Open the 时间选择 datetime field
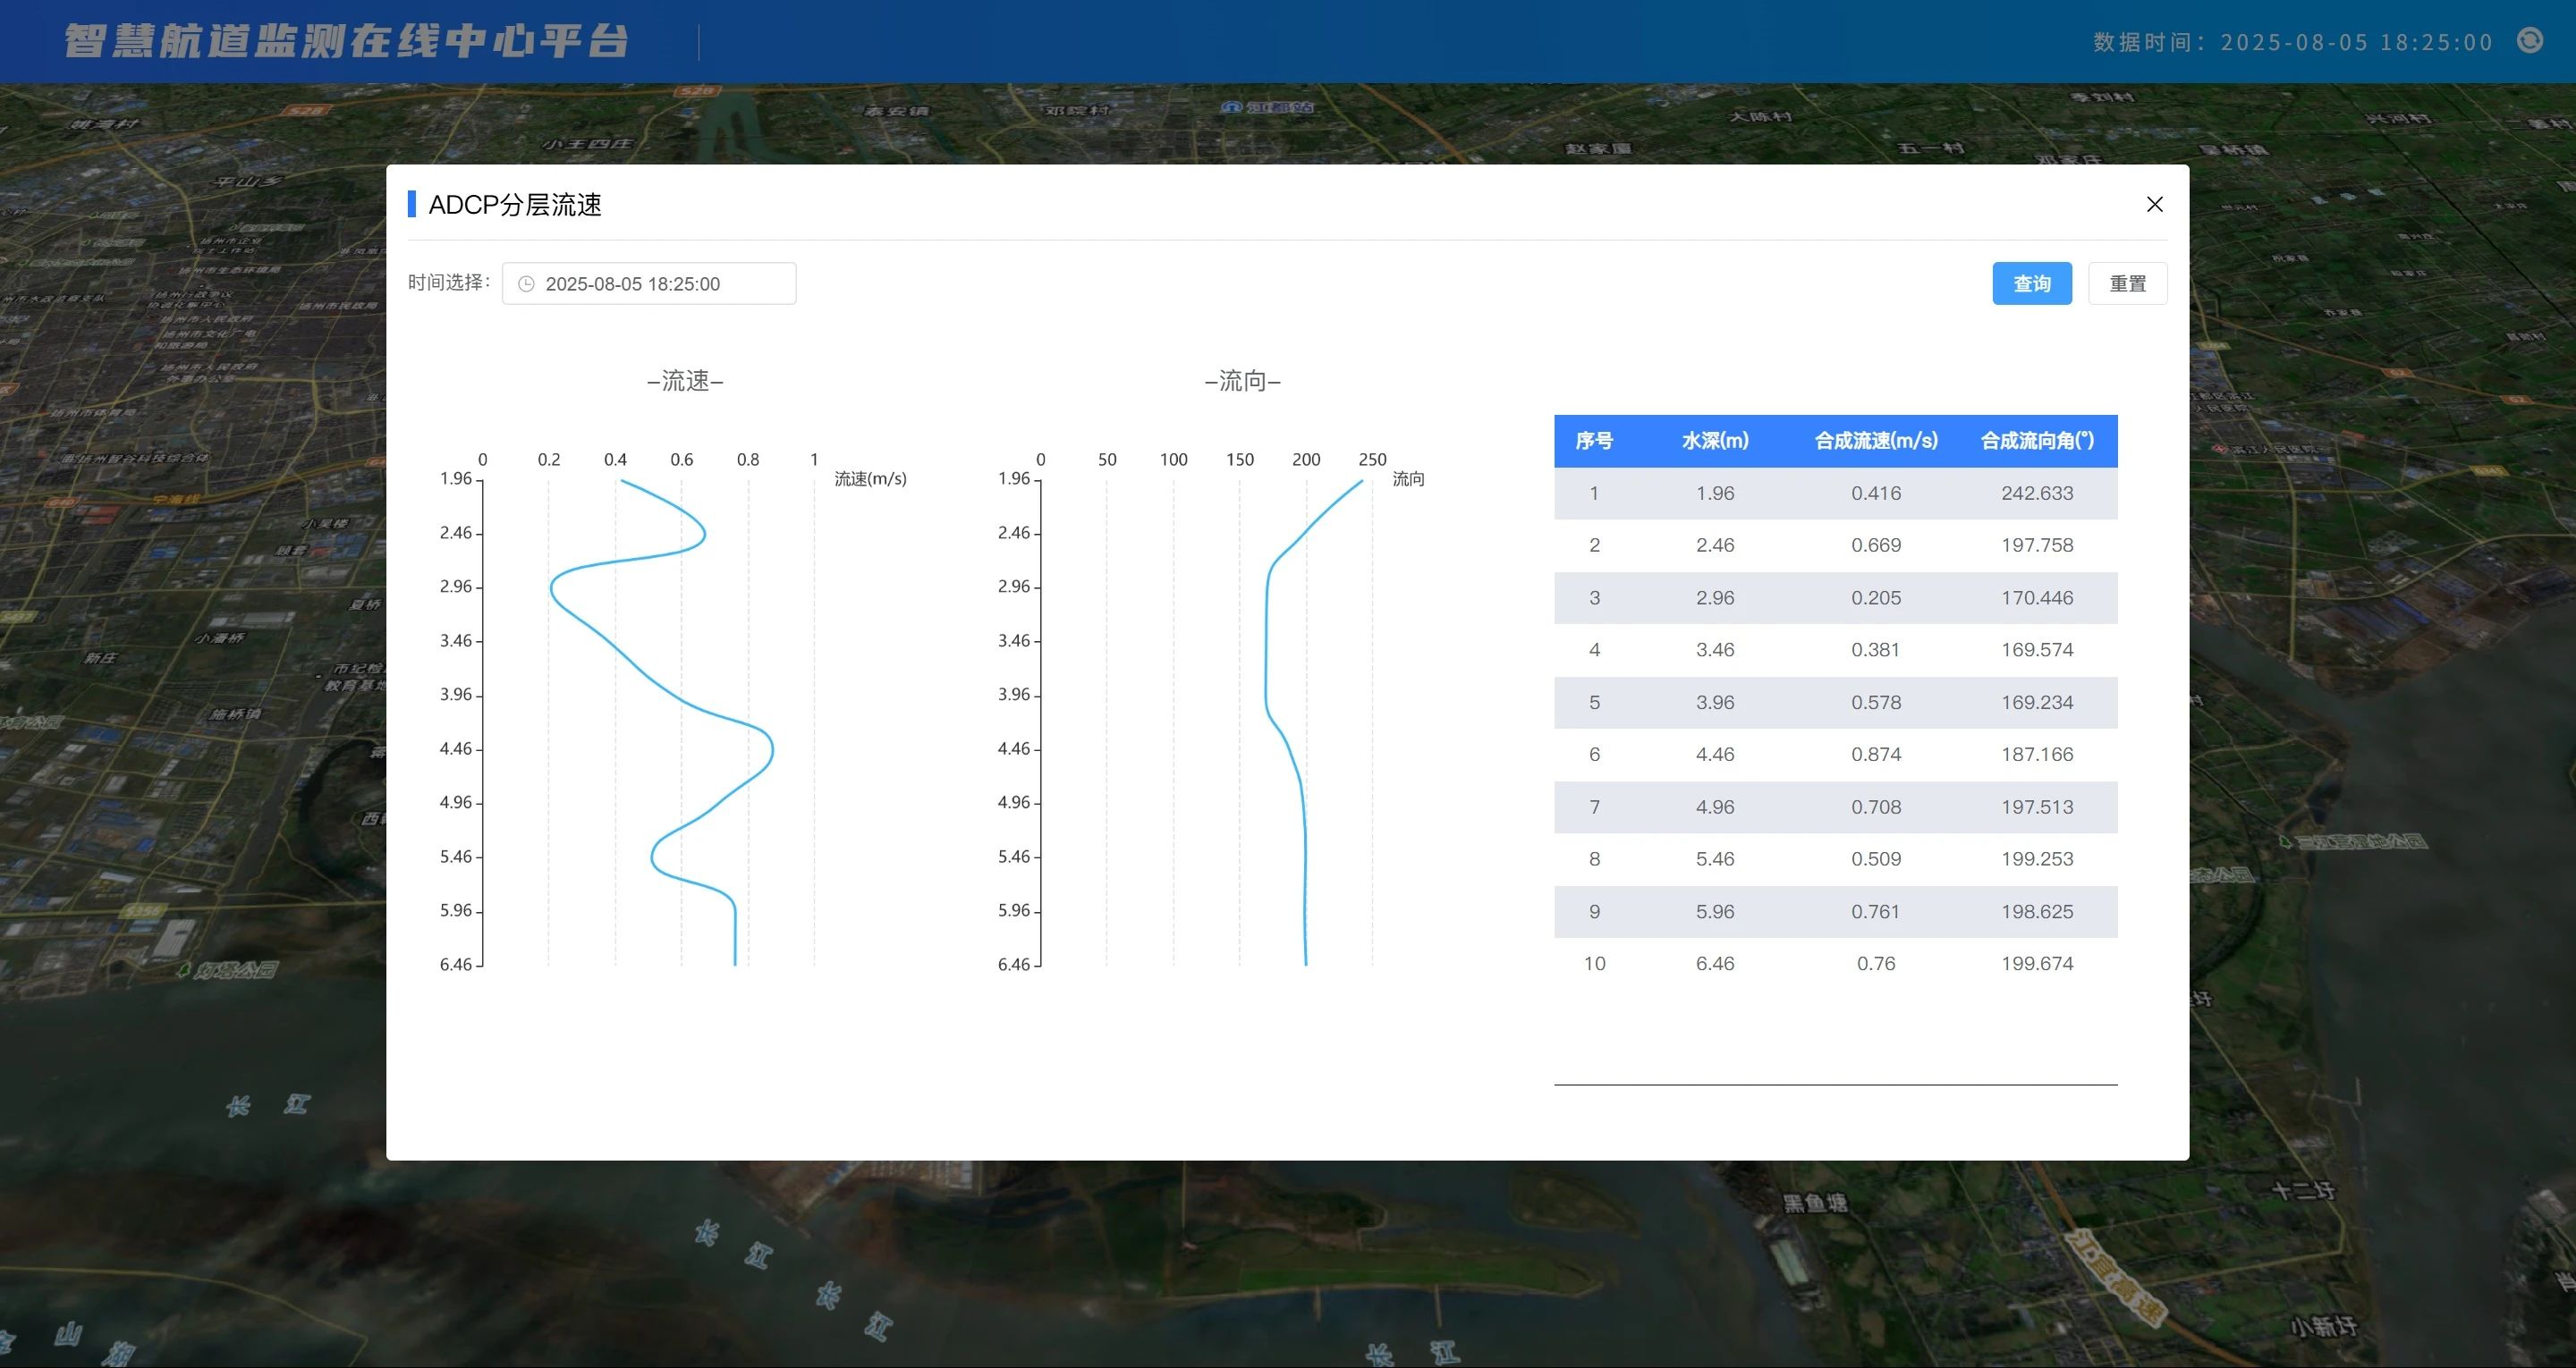2576x1368 pixels. 650,284
